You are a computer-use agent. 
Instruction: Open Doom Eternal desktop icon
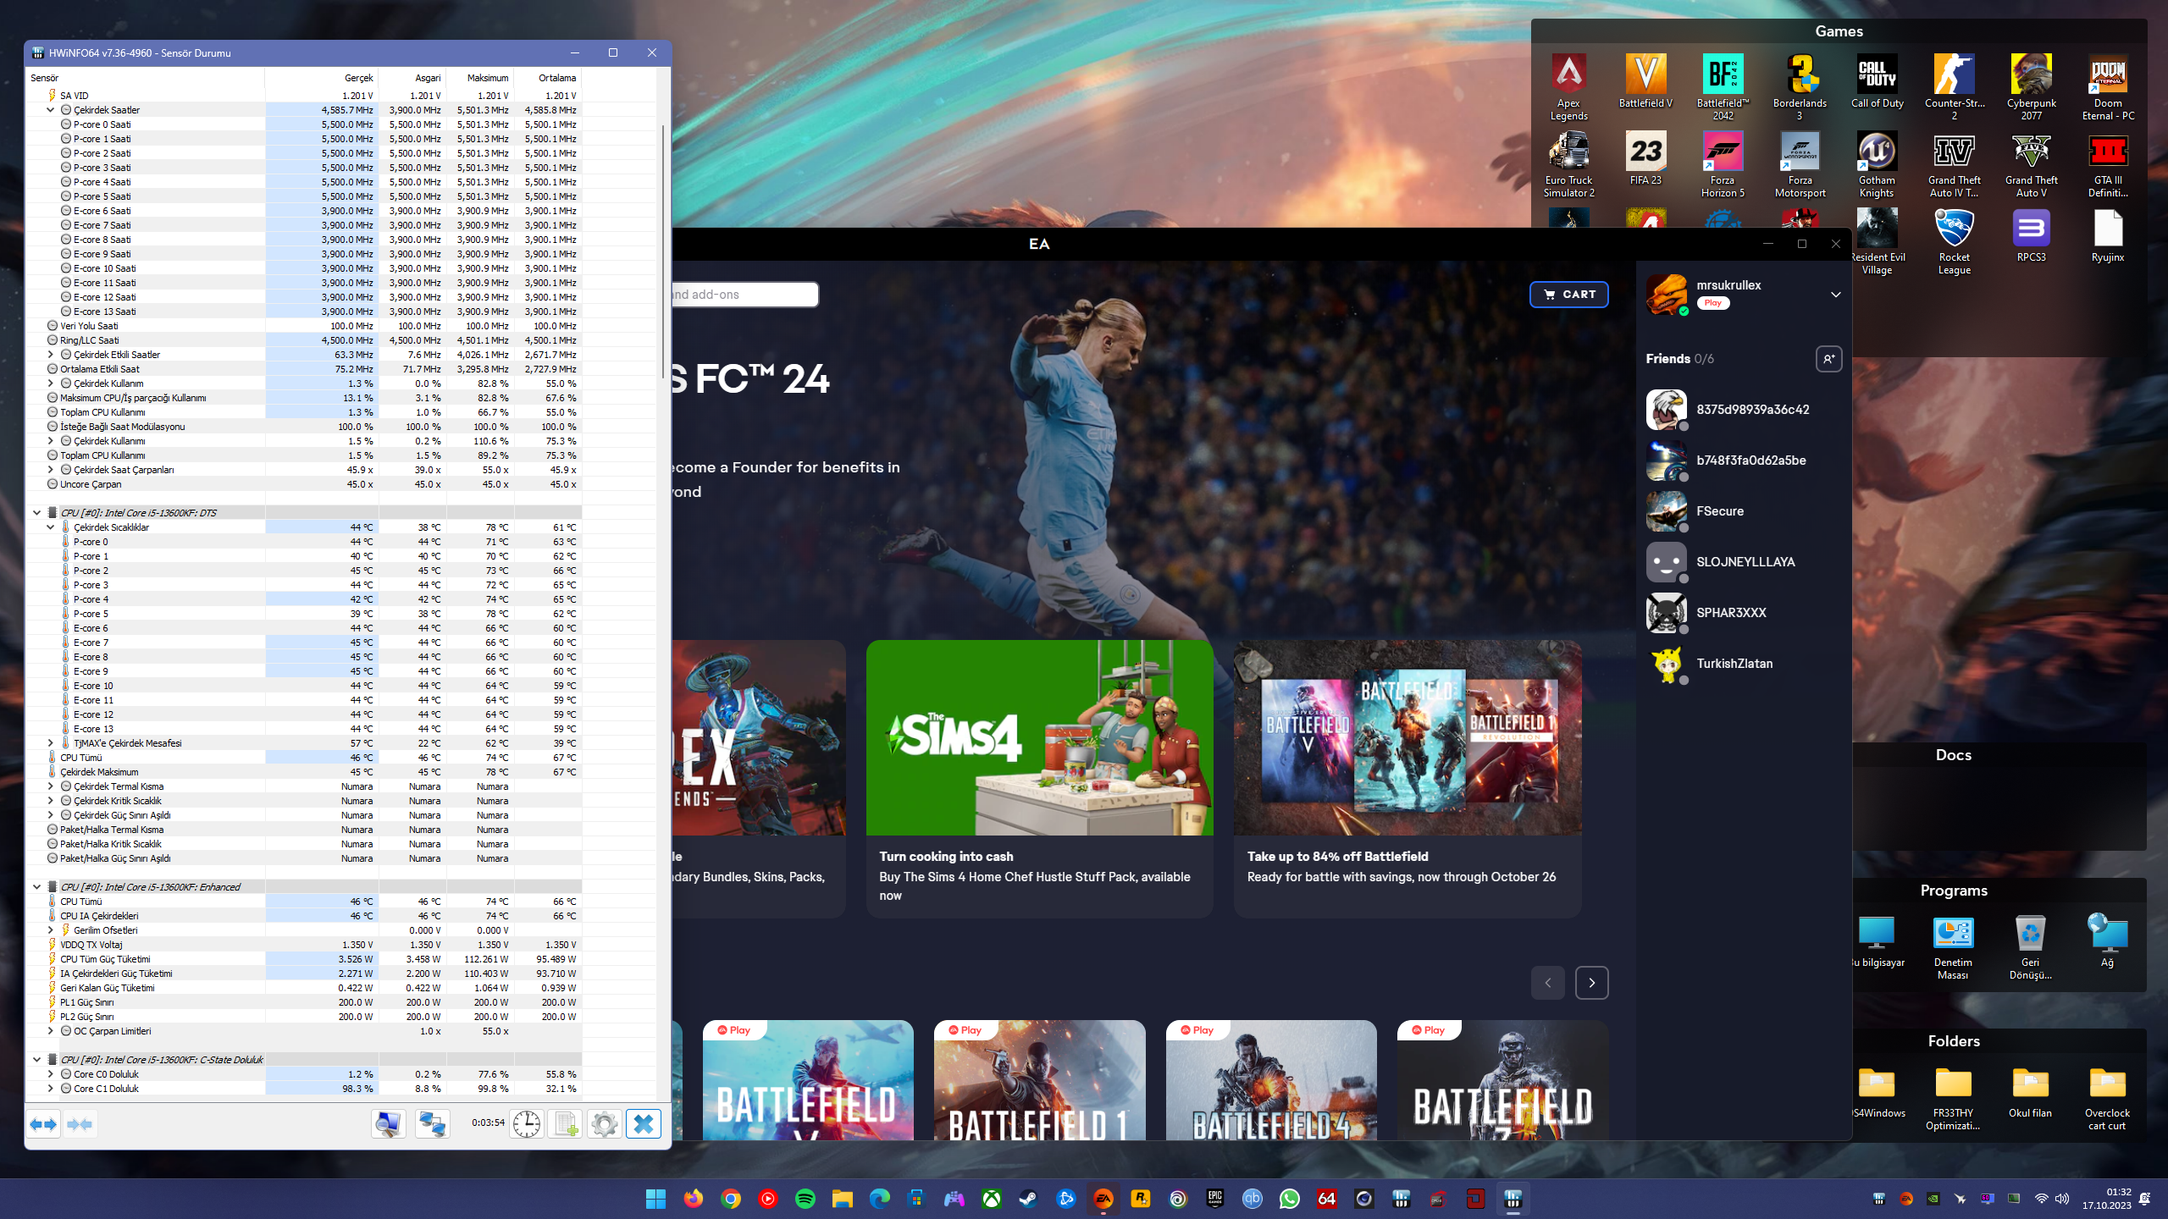2108,87
